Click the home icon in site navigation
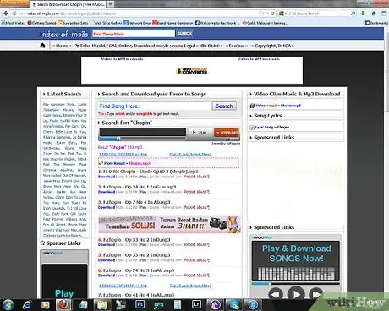 pyautogui.click(x=42, y=46)
